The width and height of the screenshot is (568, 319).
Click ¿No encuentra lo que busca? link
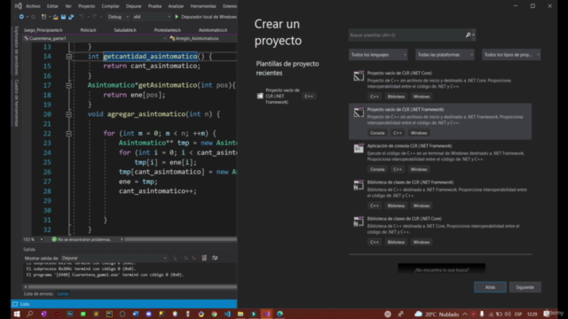pos(442,269)
